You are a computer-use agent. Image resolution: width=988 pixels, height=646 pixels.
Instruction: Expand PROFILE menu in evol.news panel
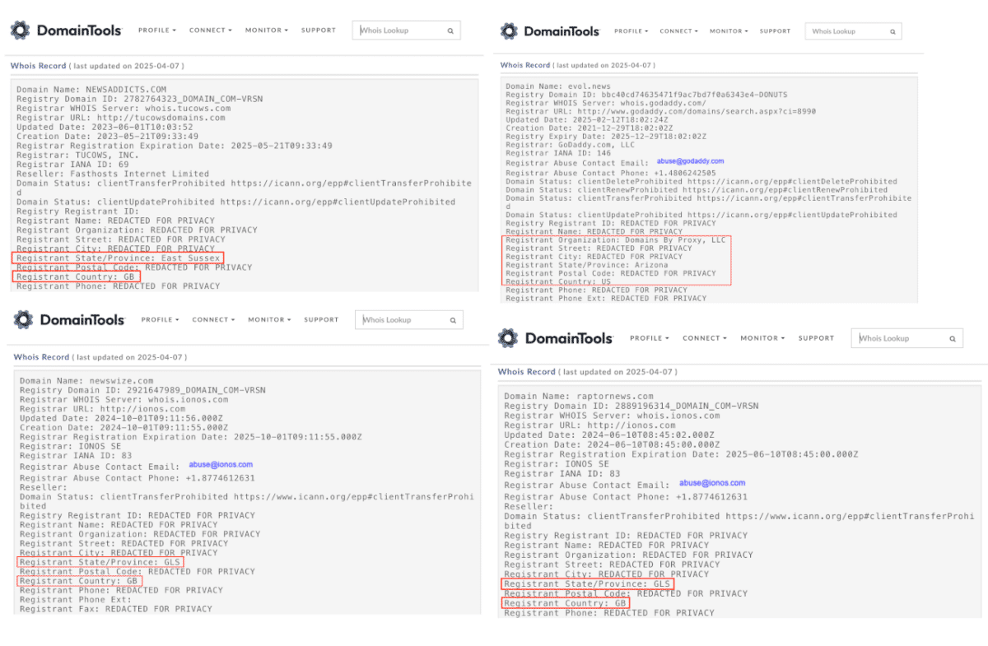coord(631,31)
